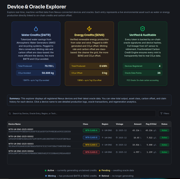This screenshot has height=179, width=180.
Task: Open device WTR-UK-ENG-2025-00004
Action: coord(21,151)
